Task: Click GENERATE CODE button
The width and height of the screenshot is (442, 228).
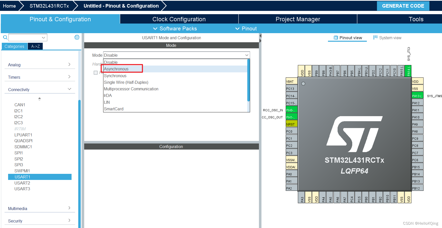Action: point(403,6)
